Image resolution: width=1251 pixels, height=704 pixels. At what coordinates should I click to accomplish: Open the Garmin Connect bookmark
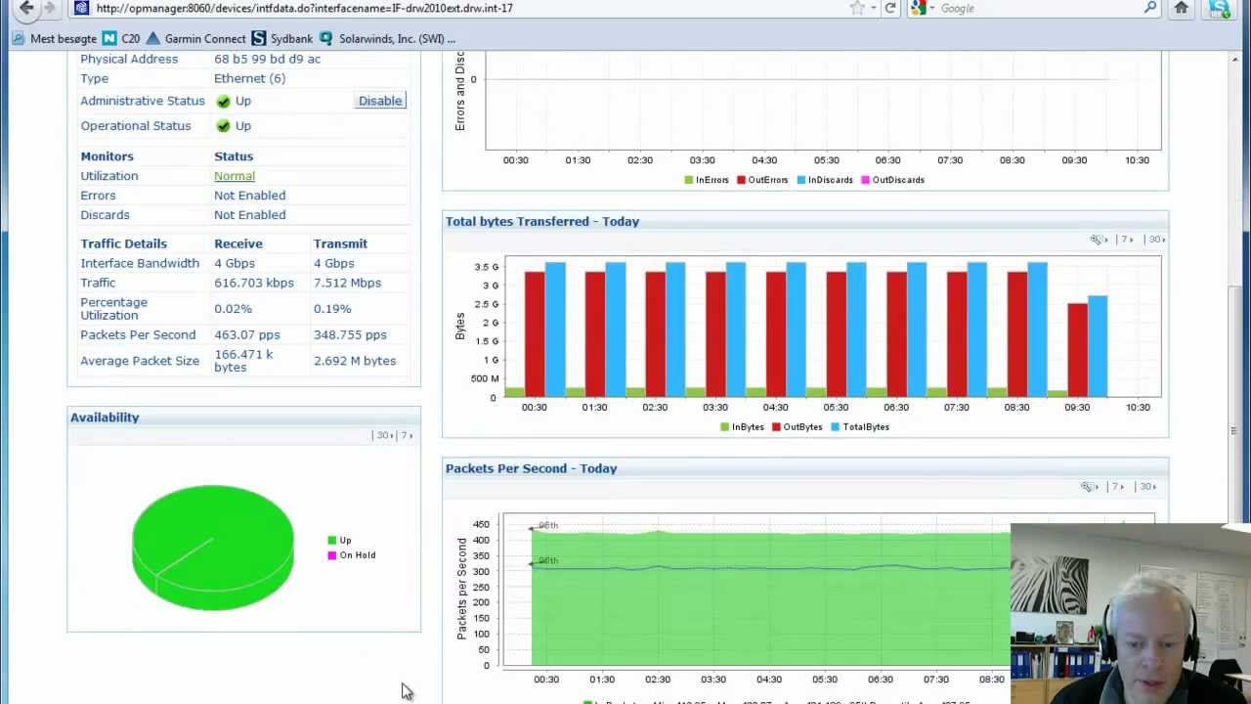[x=195, y=39]
